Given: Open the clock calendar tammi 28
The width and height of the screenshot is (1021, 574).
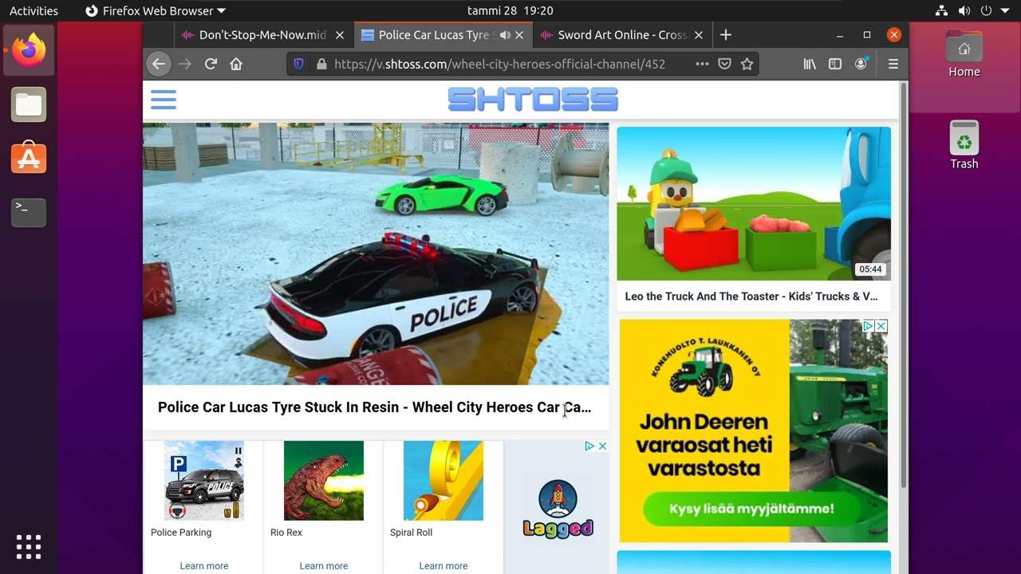Looking at the screenshot, I should click(x=510, y=11).
